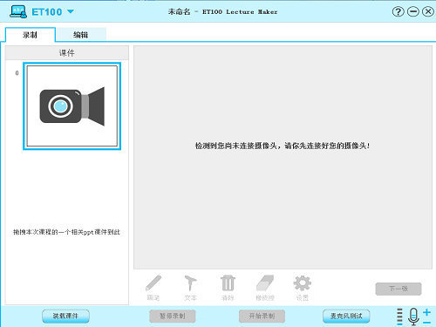Select the camera slide thumbnail numbered 0
The image size is (436, 327).
tap(72, 106)
